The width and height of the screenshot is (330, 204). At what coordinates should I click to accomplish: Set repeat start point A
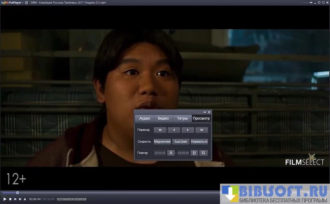(171, 153)
